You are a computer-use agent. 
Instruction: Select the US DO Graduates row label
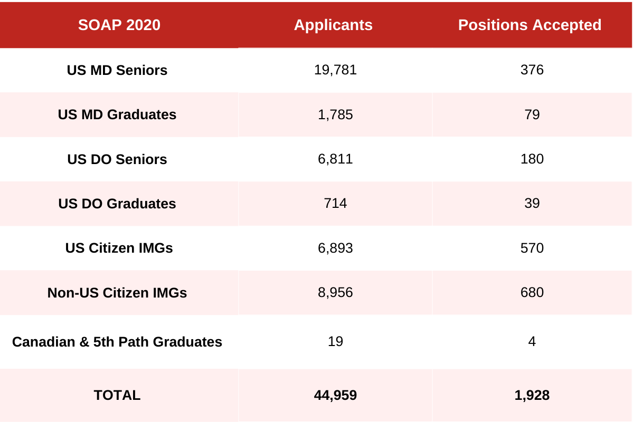pos(117,204)
